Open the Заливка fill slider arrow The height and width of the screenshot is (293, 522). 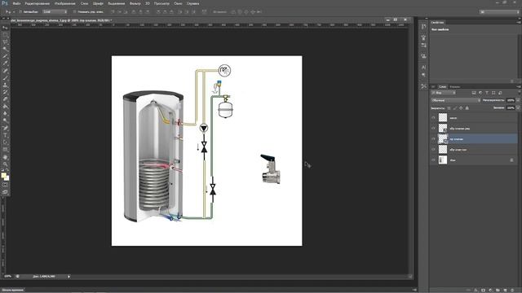click(x=518, y=108)
